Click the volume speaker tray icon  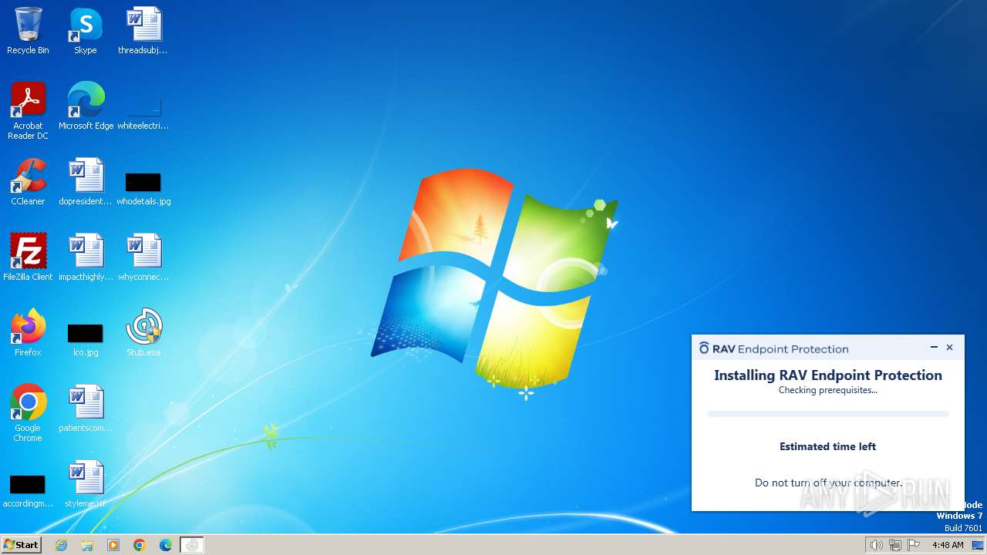tap(876, 545)
